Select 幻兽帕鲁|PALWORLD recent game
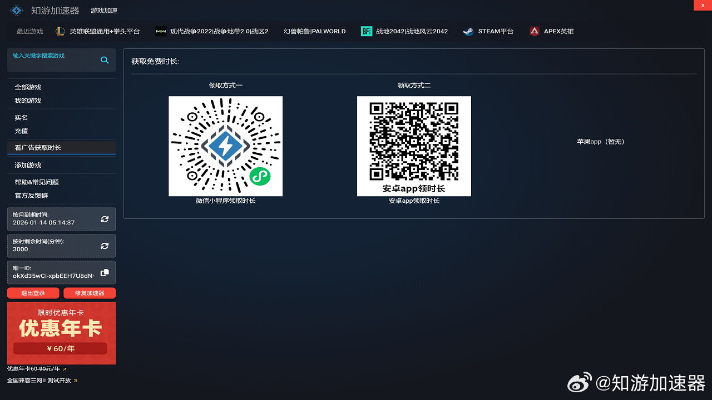 315,31
